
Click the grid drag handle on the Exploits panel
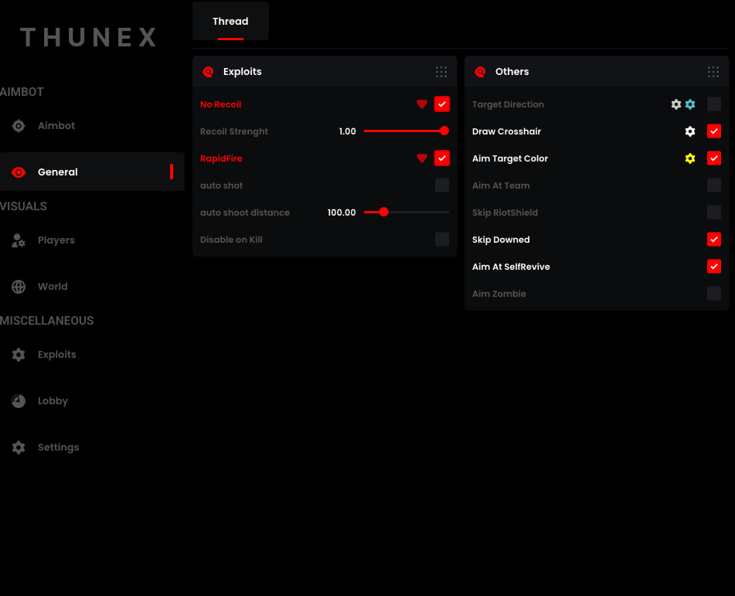[x=441, y=71]
